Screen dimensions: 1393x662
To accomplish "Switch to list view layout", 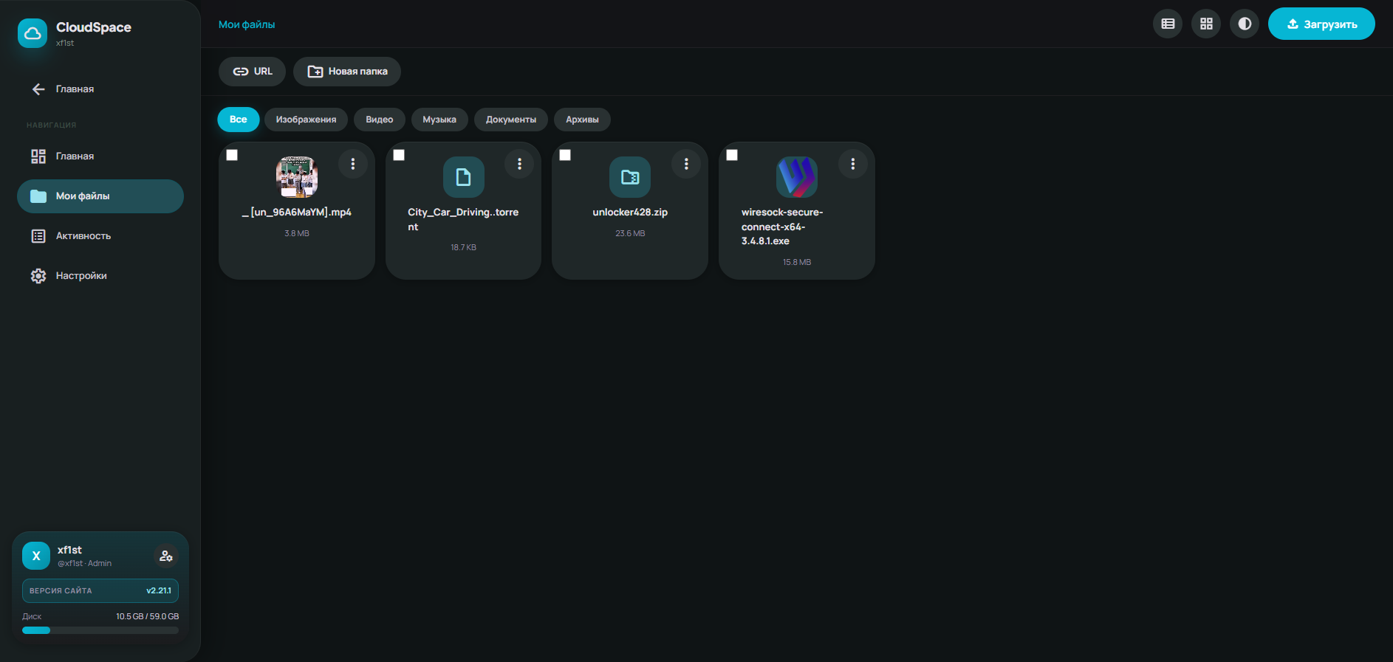I will 1168,24.
